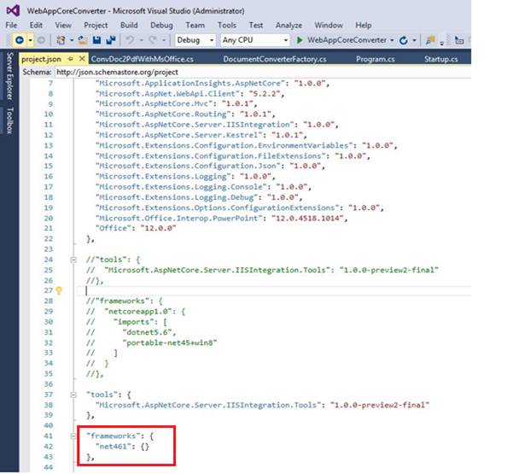Open the Debug configuration dropdown
Viewport: 519px width, 474px height.
pos(195,40)
